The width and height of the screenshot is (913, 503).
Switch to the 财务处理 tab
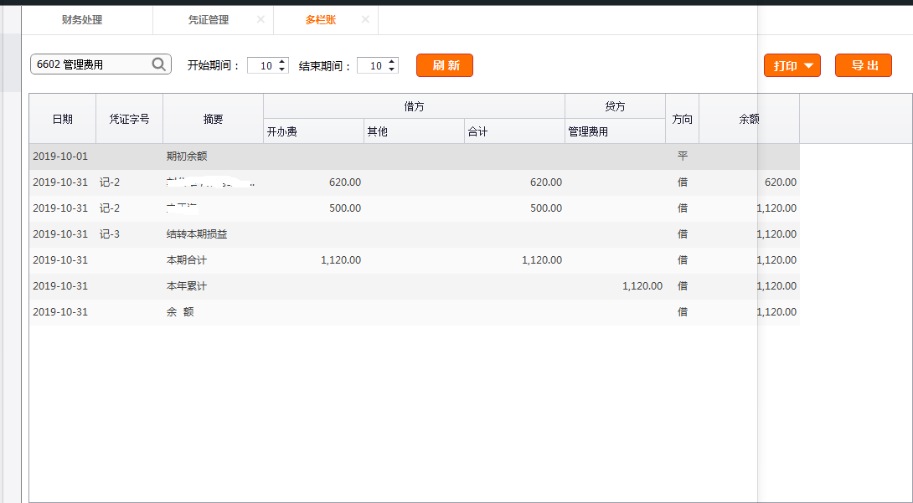click(x=82, y=20)
